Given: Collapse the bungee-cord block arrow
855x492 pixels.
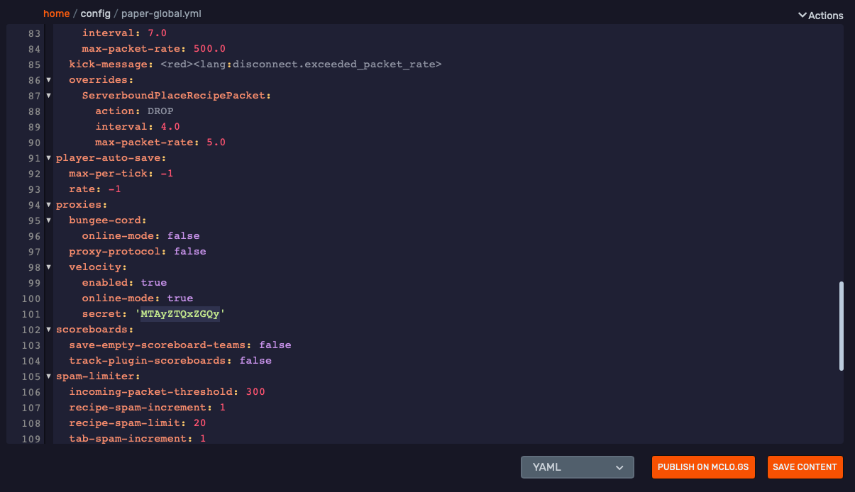Looking at the screenshot, I should (x=49, y=220).
